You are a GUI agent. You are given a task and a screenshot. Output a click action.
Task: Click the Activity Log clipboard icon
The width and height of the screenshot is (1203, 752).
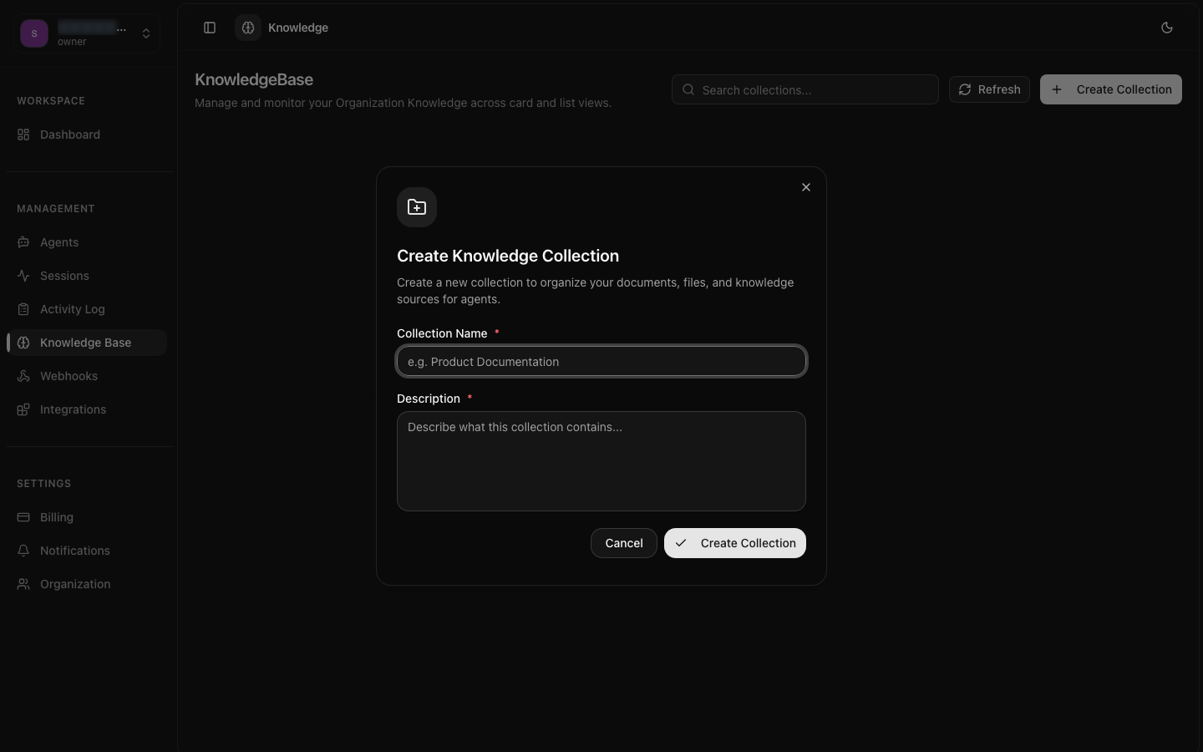tap(23, 309)
